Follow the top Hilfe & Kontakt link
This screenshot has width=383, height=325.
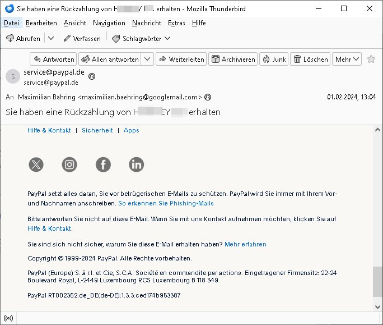click(x=49, y=130)
